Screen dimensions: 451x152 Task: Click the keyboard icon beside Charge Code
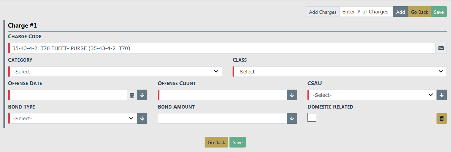pyautogui.click(x=441, y=48)
